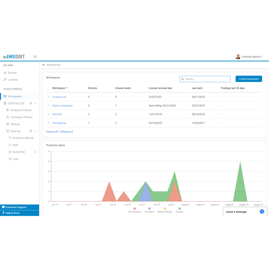Open the CONTOSO LTD. workspace item
The width and height of the screenshot is (269, 269).
point(16,103)
